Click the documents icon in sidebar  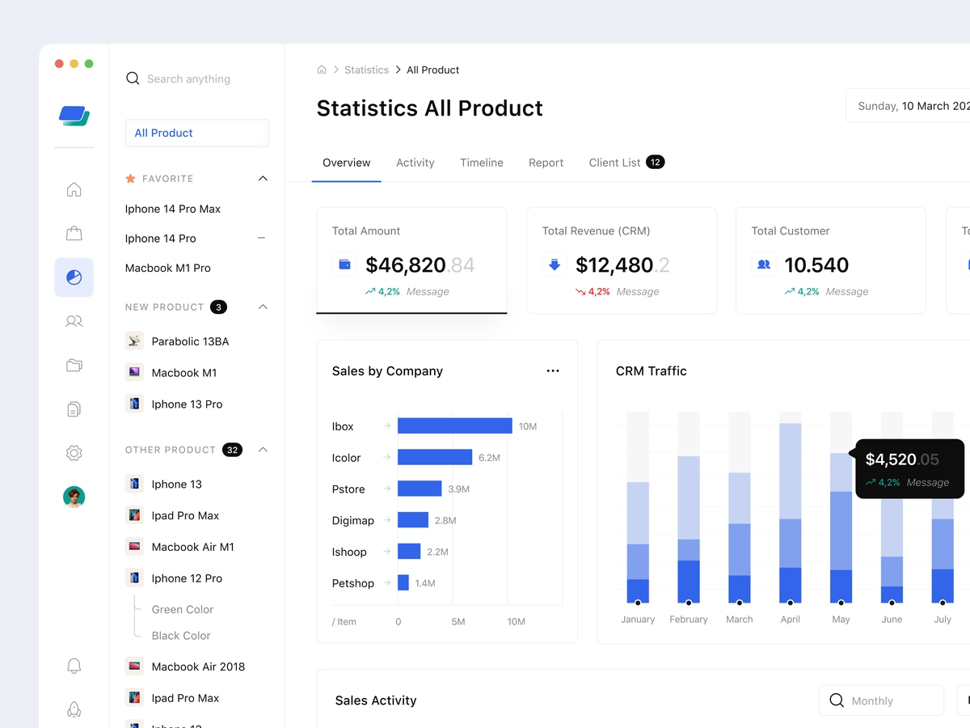pos(74,409)
